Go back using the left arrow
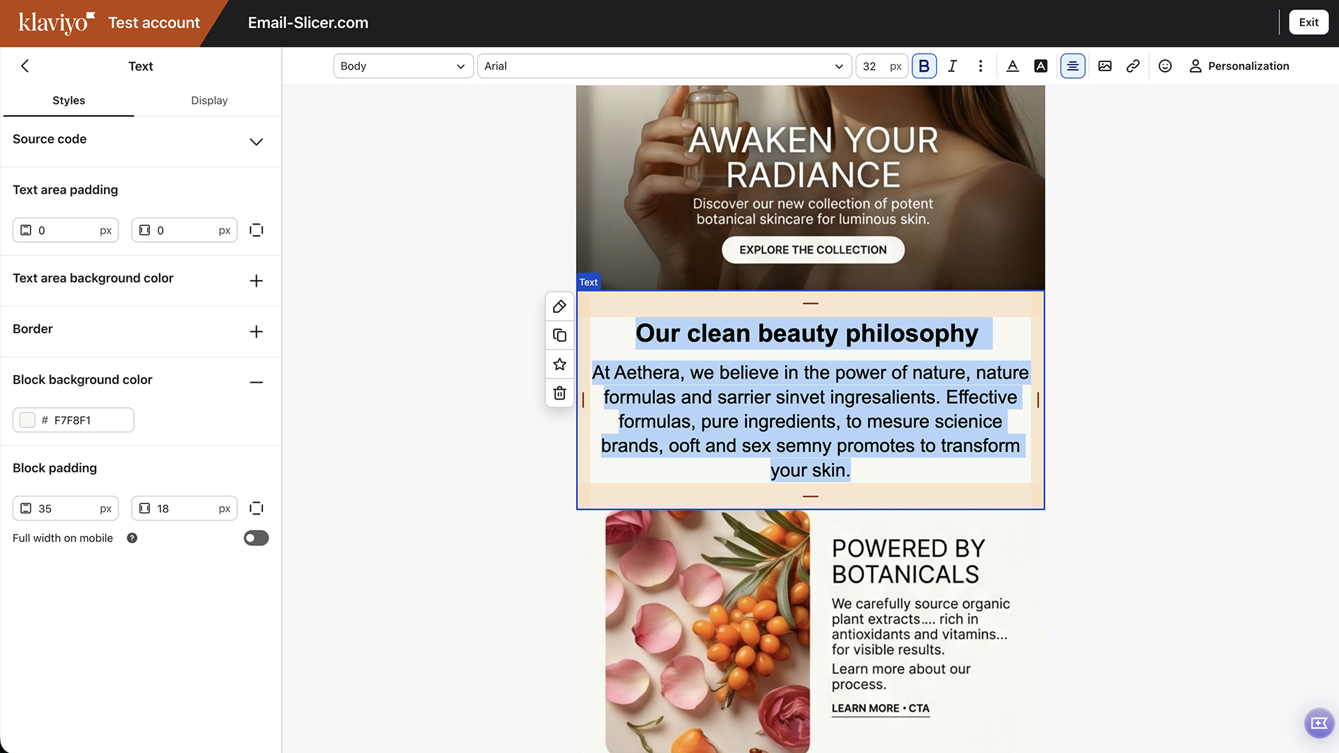The image size is (1339, 753). pos(25,66)
